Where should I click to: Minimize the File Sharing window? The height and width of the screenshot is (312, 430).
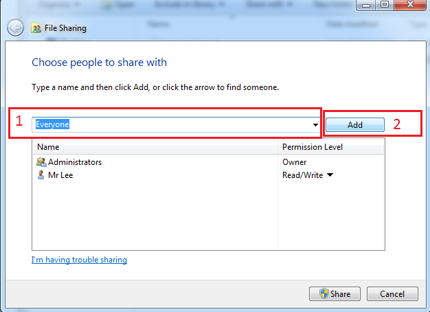point(365,5)
